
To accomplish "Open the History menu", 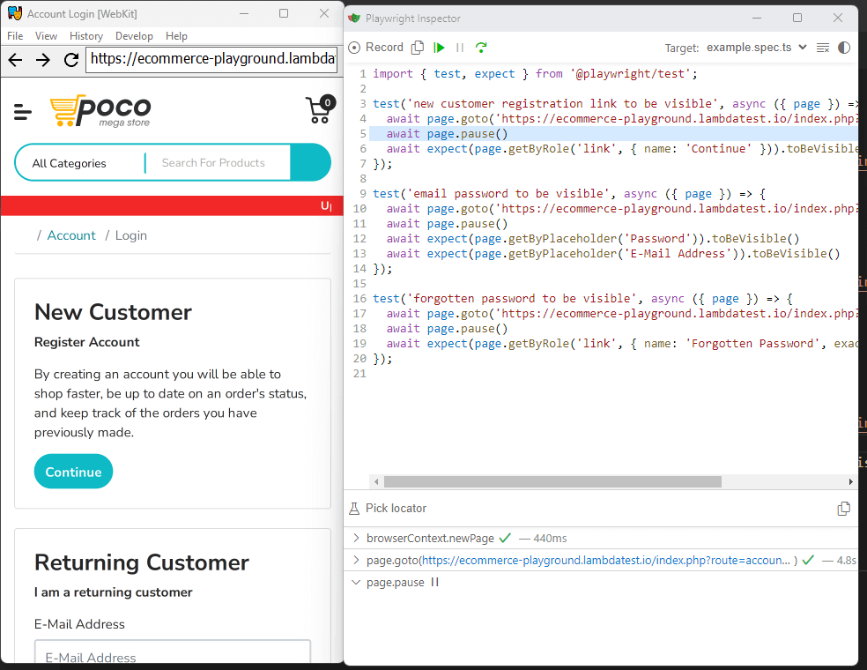I will [86, 36].
